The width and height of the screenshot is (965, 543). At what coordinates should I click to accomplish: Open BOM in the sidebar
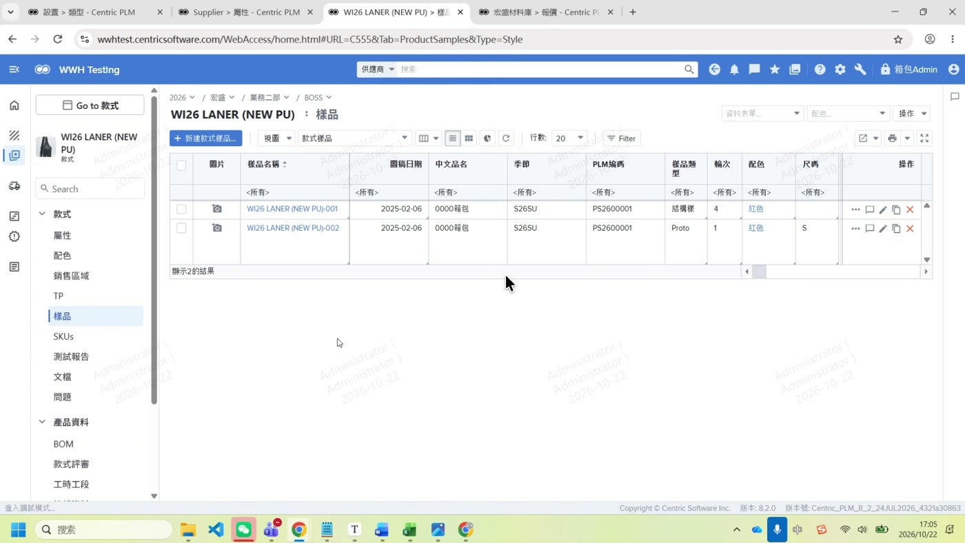(x=63, y=444)
